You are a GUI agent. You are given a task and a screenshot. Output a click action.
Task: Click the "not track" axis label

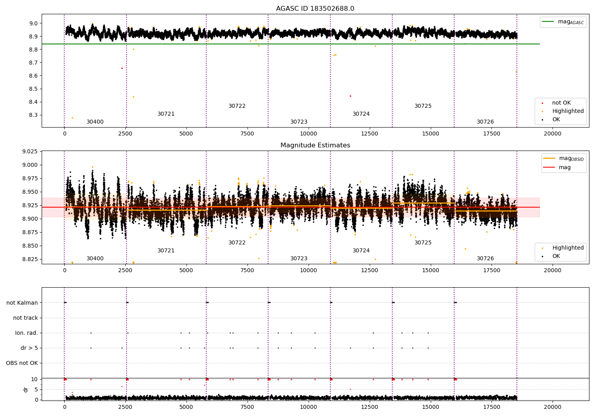(25, 318)
